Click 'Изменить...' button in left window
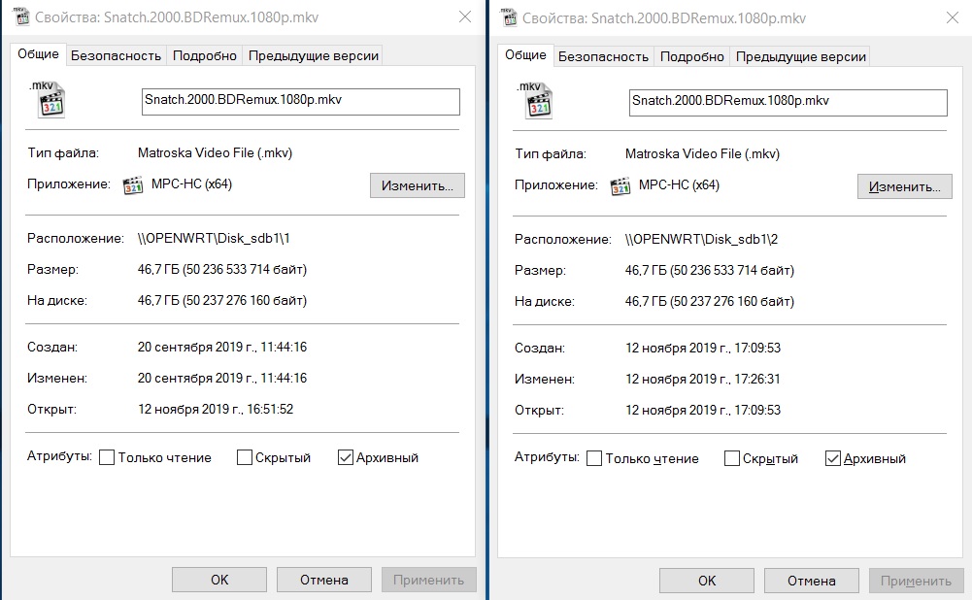This screenshot has height=600, width=972. [418, 185]
